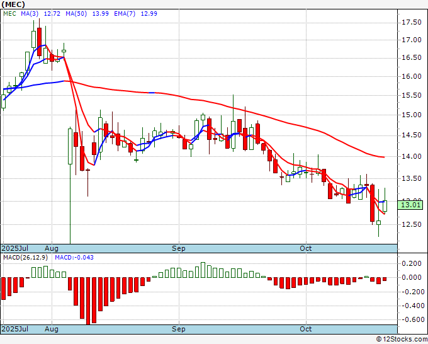The image size is (428, 344).
Task: Click the current price tag 13.01
Action: pyautogui.click(x=410, y=205)
